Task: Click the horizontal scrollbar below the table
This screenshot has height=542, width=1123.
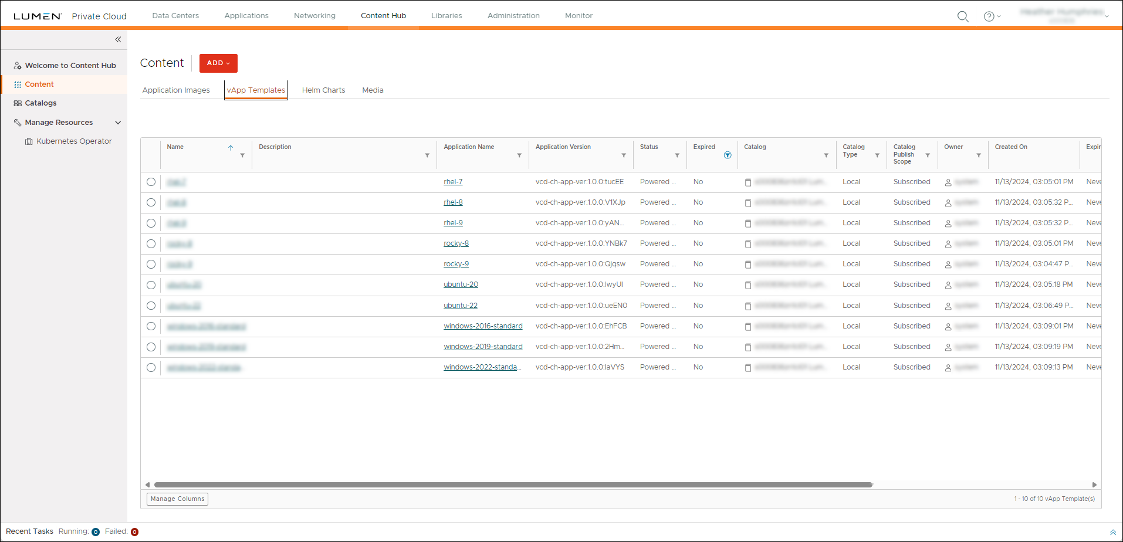Action: (510, 485)
